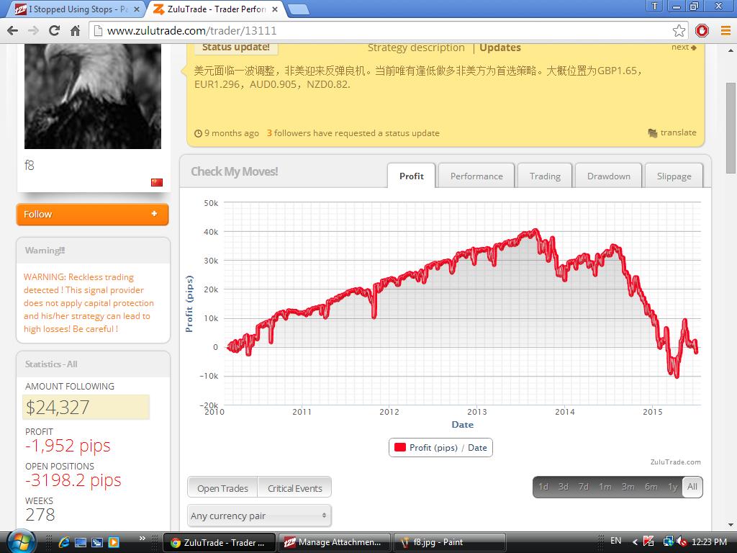
Task: Click the -3198.2 pips open positions value
Action: [x=73, y=480]
